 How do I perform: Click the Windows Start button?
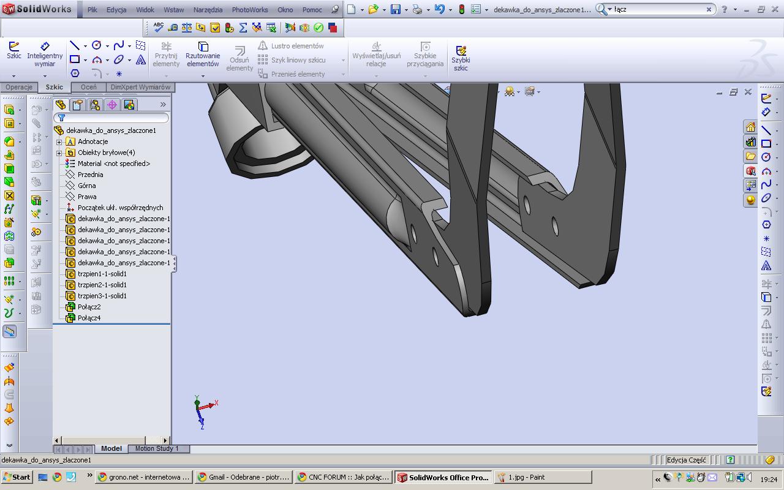point(17,477)
